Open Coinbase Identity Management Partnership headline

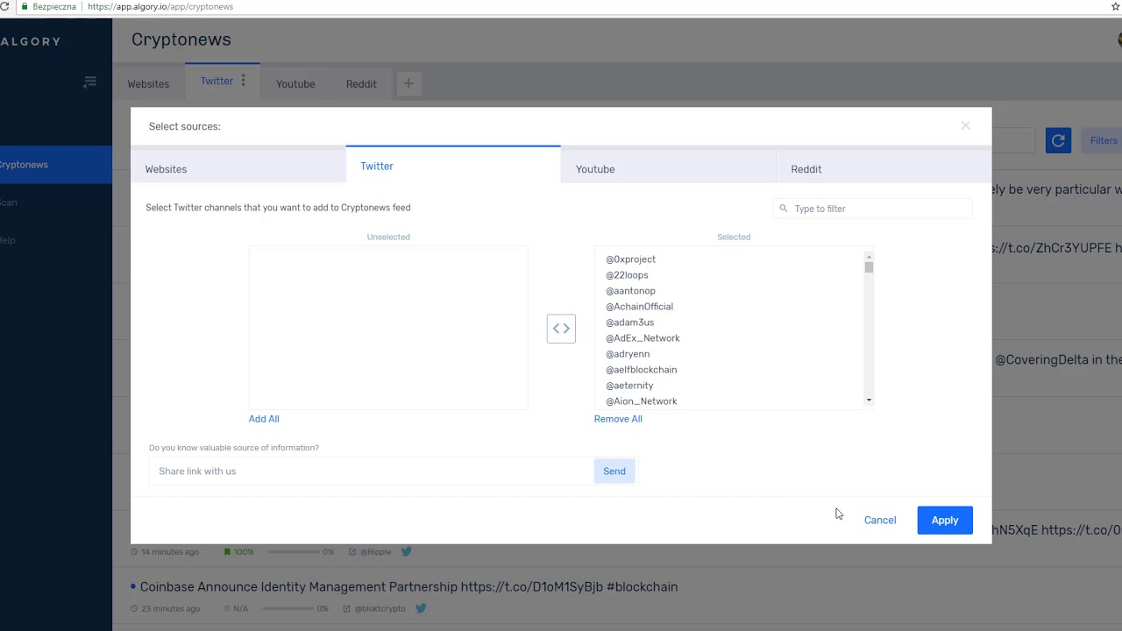pyautogui.click(x=408, y=587)
